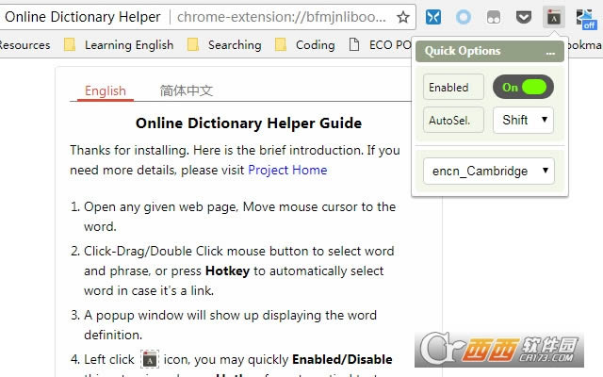Switch to the English tab
This screenshot has height=377, width=603.
(x=106, y=90)
